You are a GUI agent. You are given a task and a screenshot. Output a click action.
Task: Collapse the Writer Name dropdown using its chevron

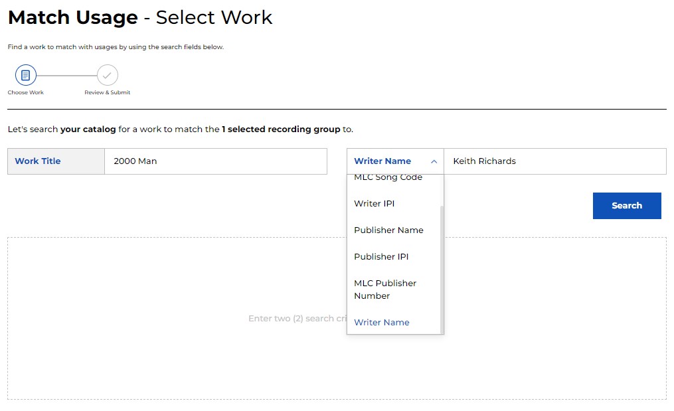click(434, 161)
